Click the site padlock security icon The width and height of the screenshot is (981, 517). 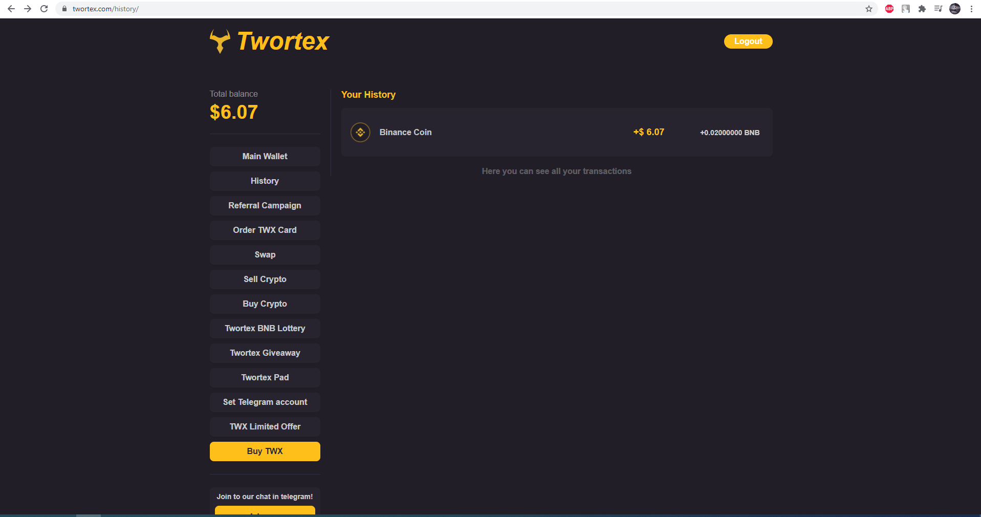64,9
